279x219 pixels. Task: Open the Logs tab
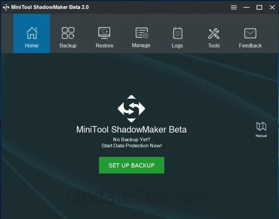[x=177, y=34]
